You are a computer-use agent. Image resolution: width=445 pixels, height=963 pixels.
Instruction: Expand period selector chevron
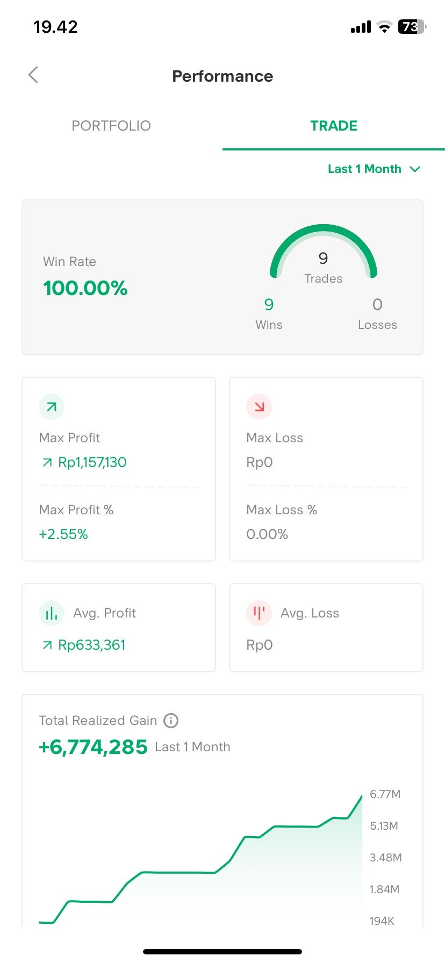[x=415, y=169]
